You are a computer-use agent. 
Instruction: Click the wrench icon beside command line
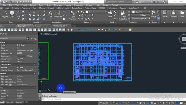coord(40,99)
